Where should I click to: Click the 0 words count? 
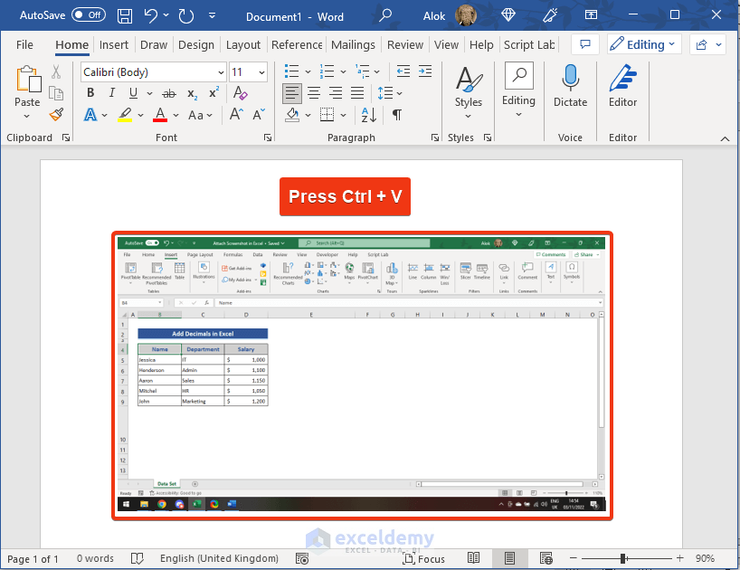click(95, 558)
